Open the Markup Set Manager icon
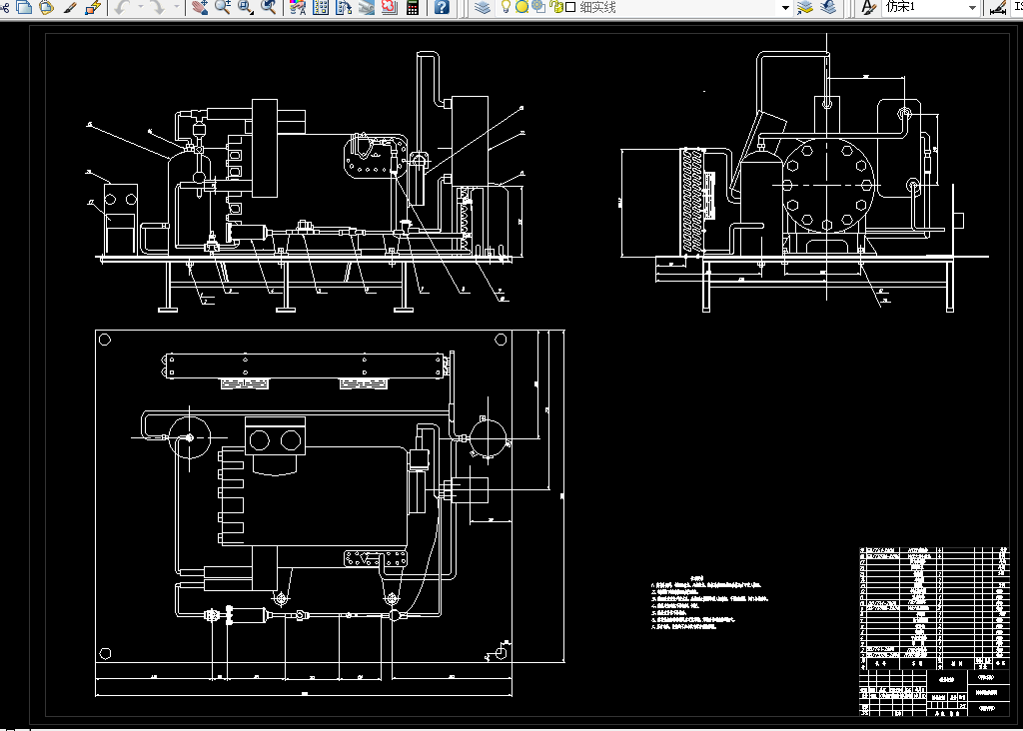The height and width of the screenshot is (731, 1023). [389, 7]
